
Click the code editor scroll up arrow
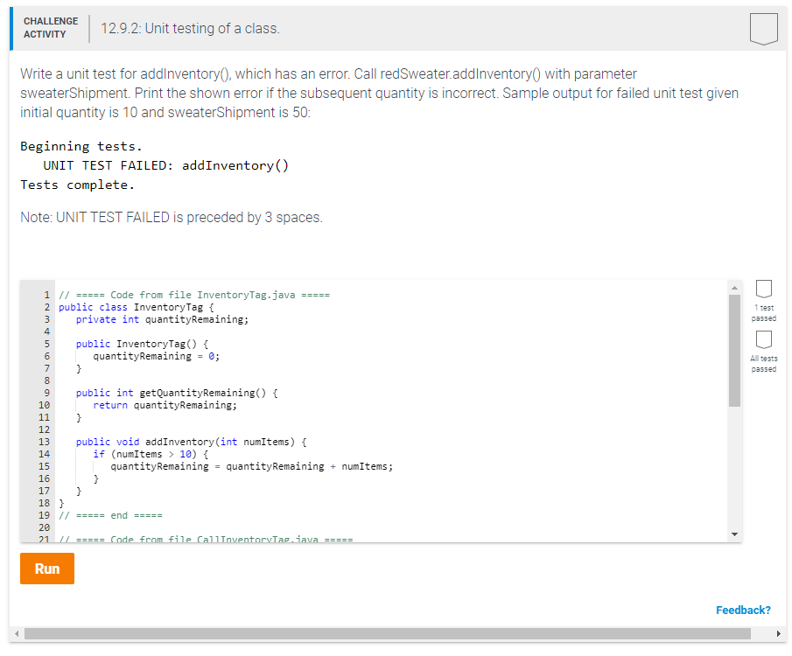734,288
